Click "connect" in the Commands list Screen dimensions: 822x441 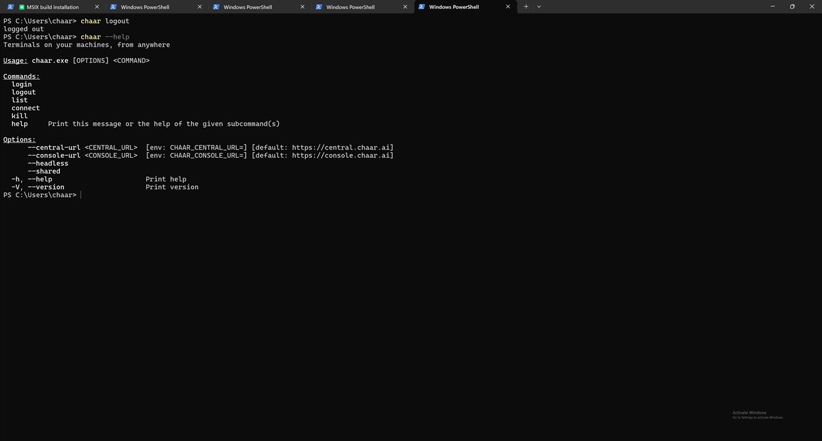pos(26,108)
